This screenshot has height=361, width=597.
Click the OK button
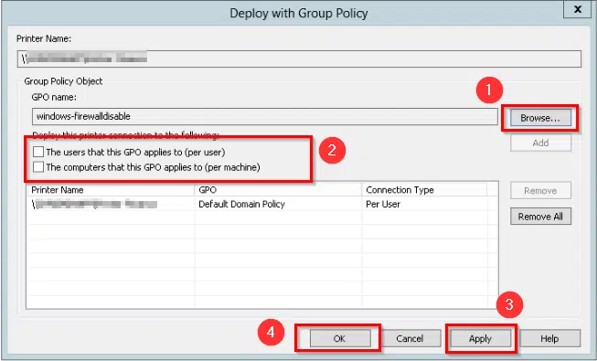339,338
